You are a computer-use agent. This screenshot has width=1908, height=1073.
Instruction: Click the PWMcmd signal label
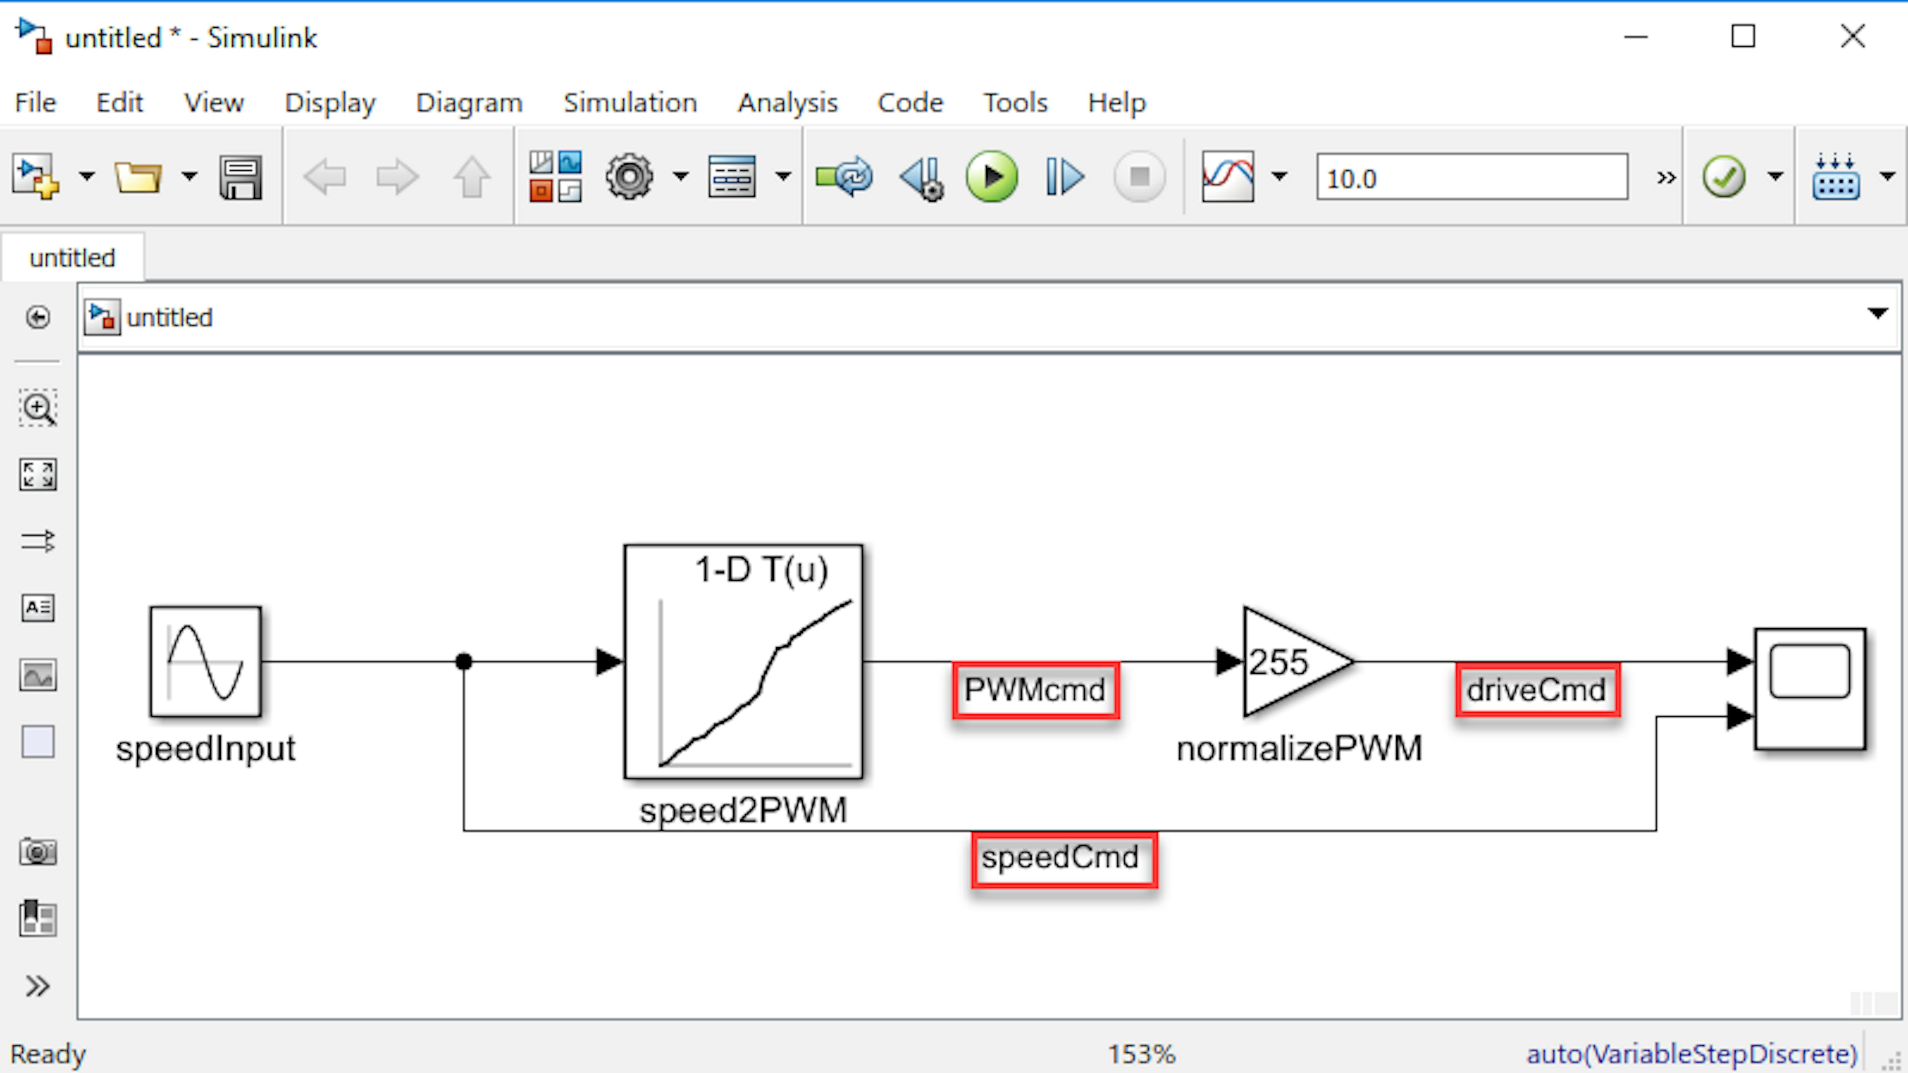tap(1035, 690)
